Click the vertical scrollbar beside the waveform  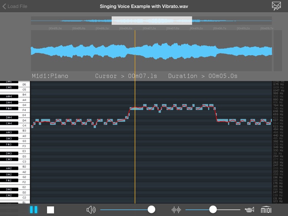coord(278,51)
